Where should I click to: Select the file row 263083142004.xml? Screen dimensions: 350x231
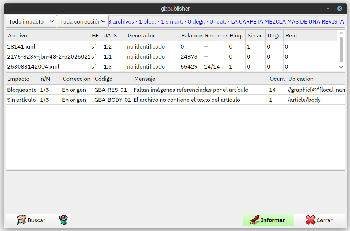pos(171,66)
